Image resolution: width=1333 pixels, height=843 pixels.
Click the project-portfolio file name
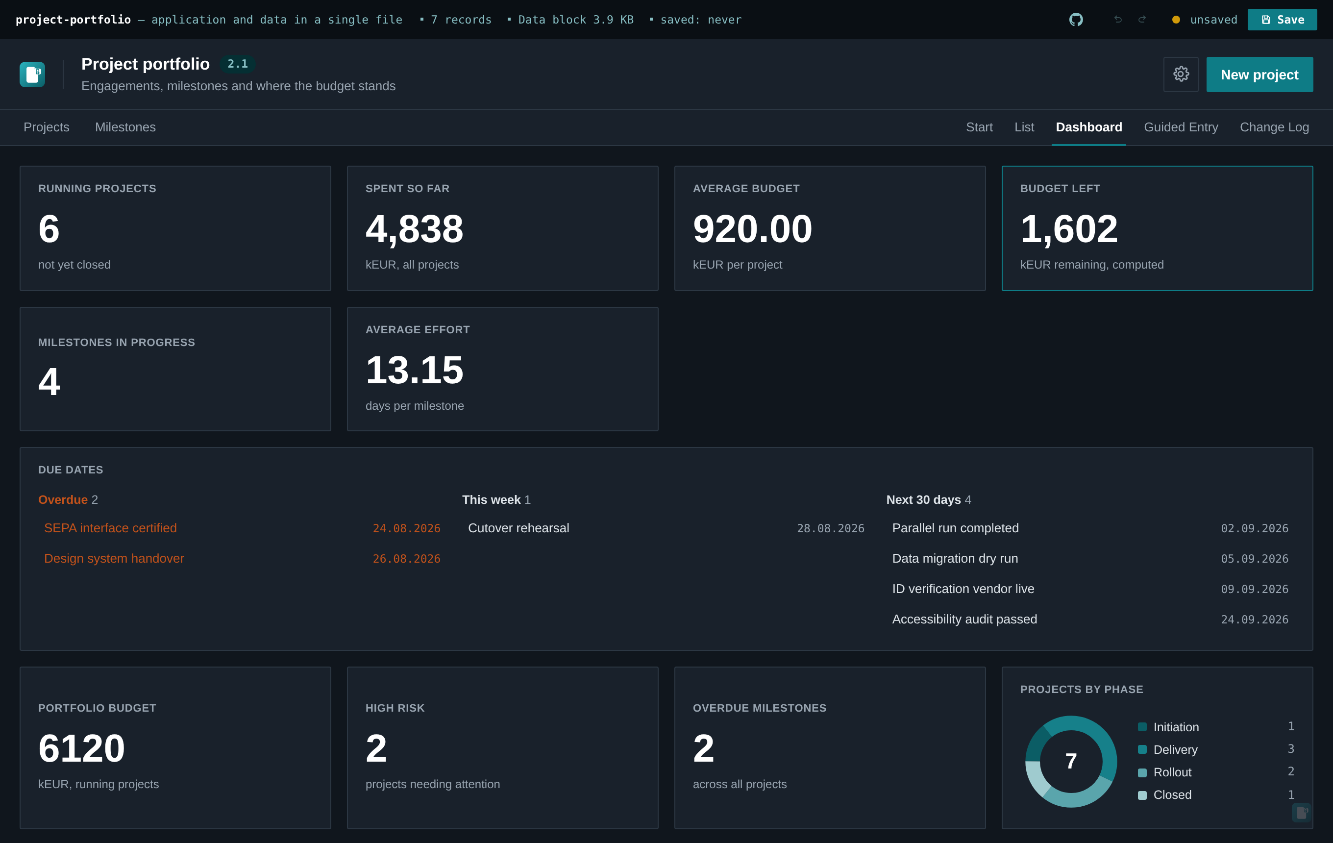click(x=73, y=20)
